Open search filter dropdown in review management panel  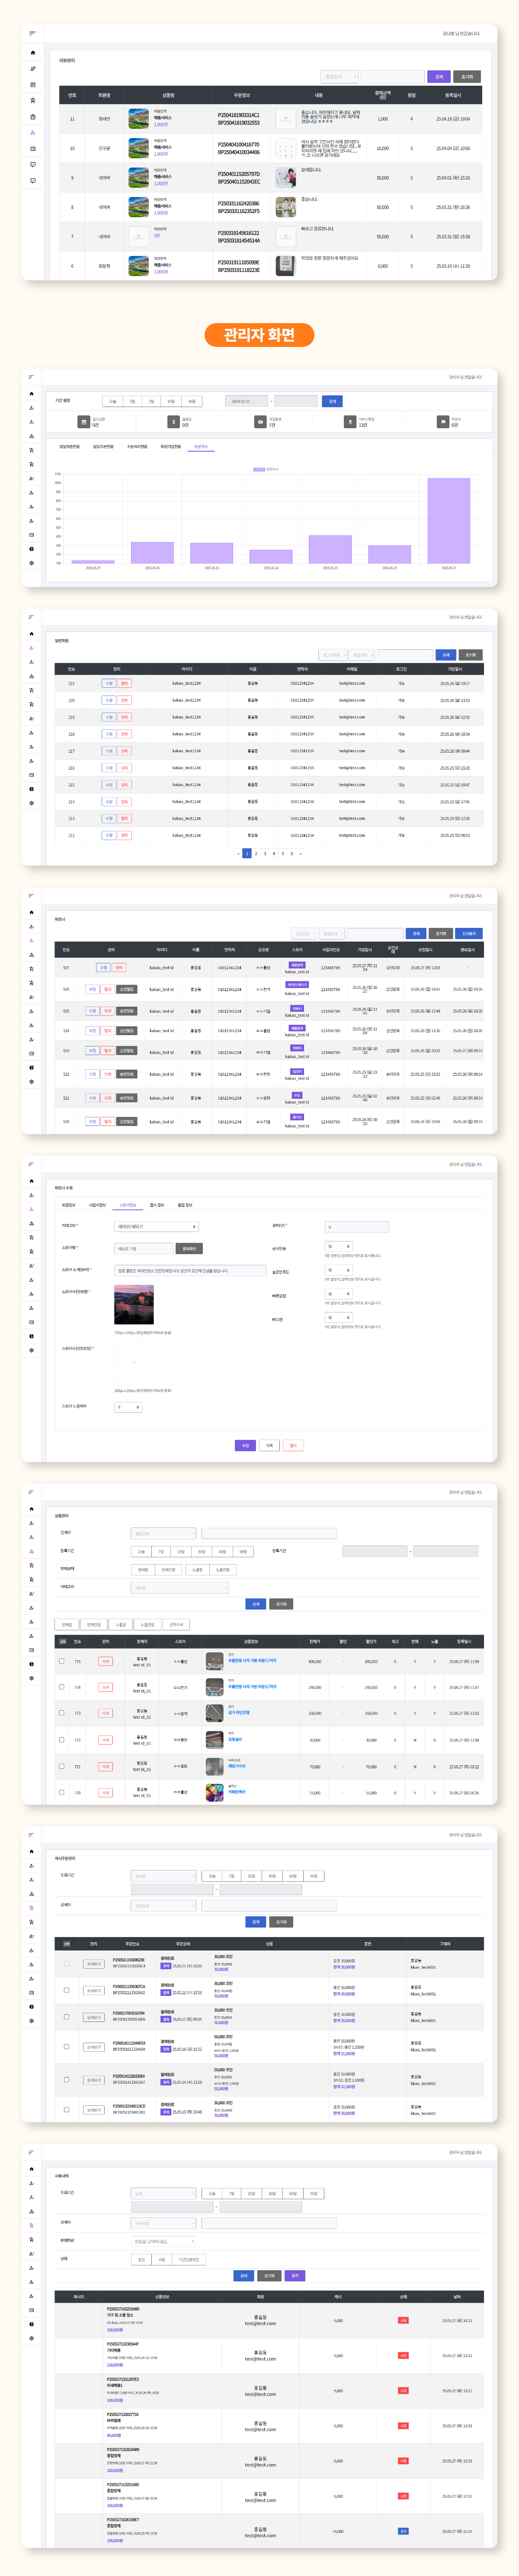click(x=339, y=76)
